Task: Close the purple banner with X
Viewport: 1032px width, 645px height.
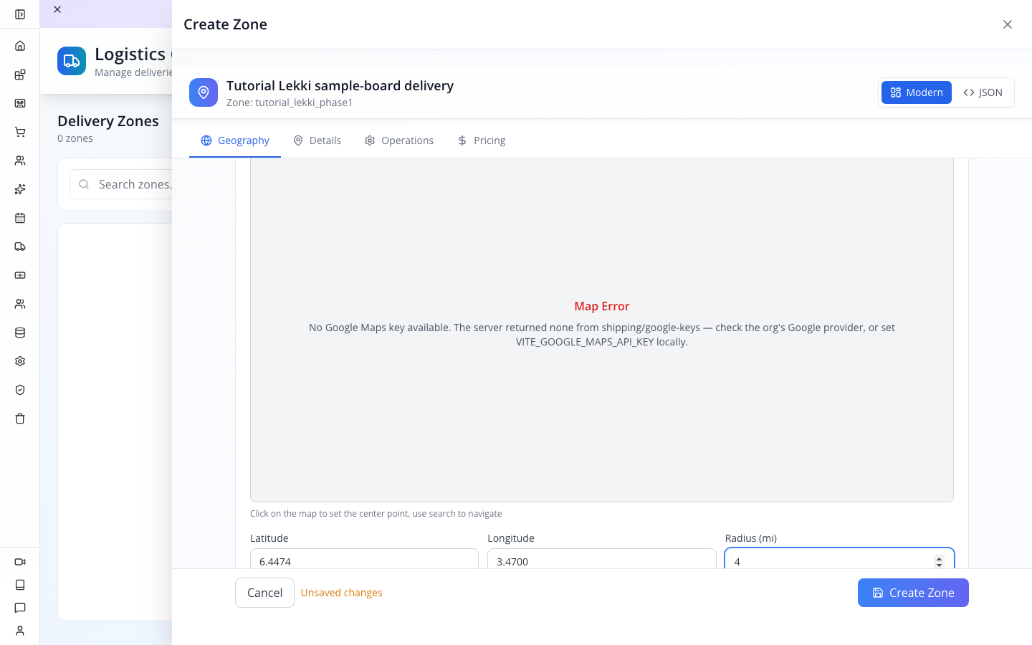Action: (57, 9)
